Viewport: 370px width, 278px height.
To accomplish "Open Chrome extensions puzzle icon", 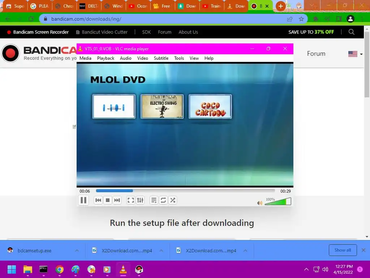I will coord(315,19).
